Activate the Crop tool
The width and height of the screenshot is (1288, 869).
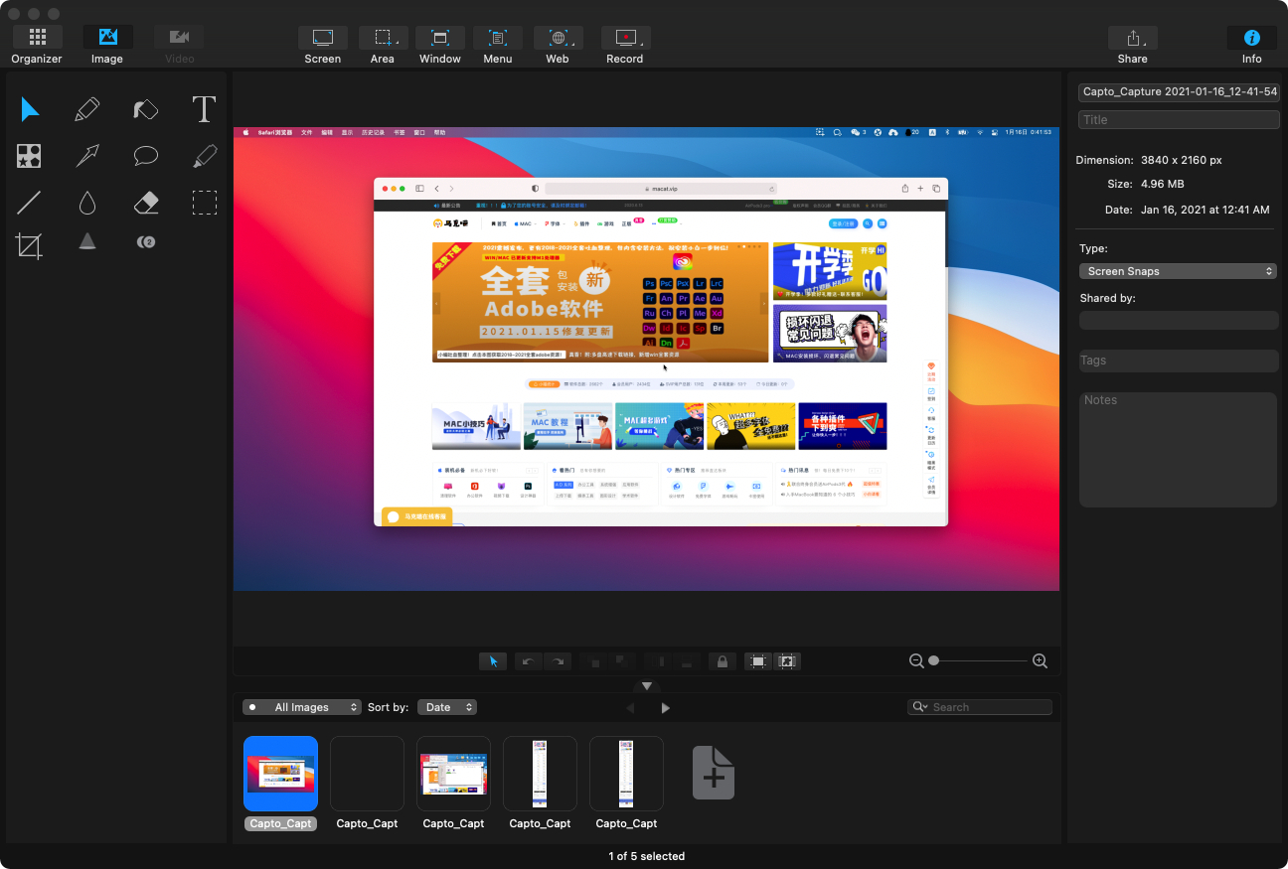point(29,245)
